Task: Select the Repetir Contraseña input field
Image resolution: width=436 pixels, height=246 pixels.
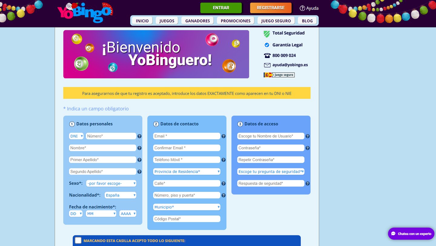Action: [271, 160]
